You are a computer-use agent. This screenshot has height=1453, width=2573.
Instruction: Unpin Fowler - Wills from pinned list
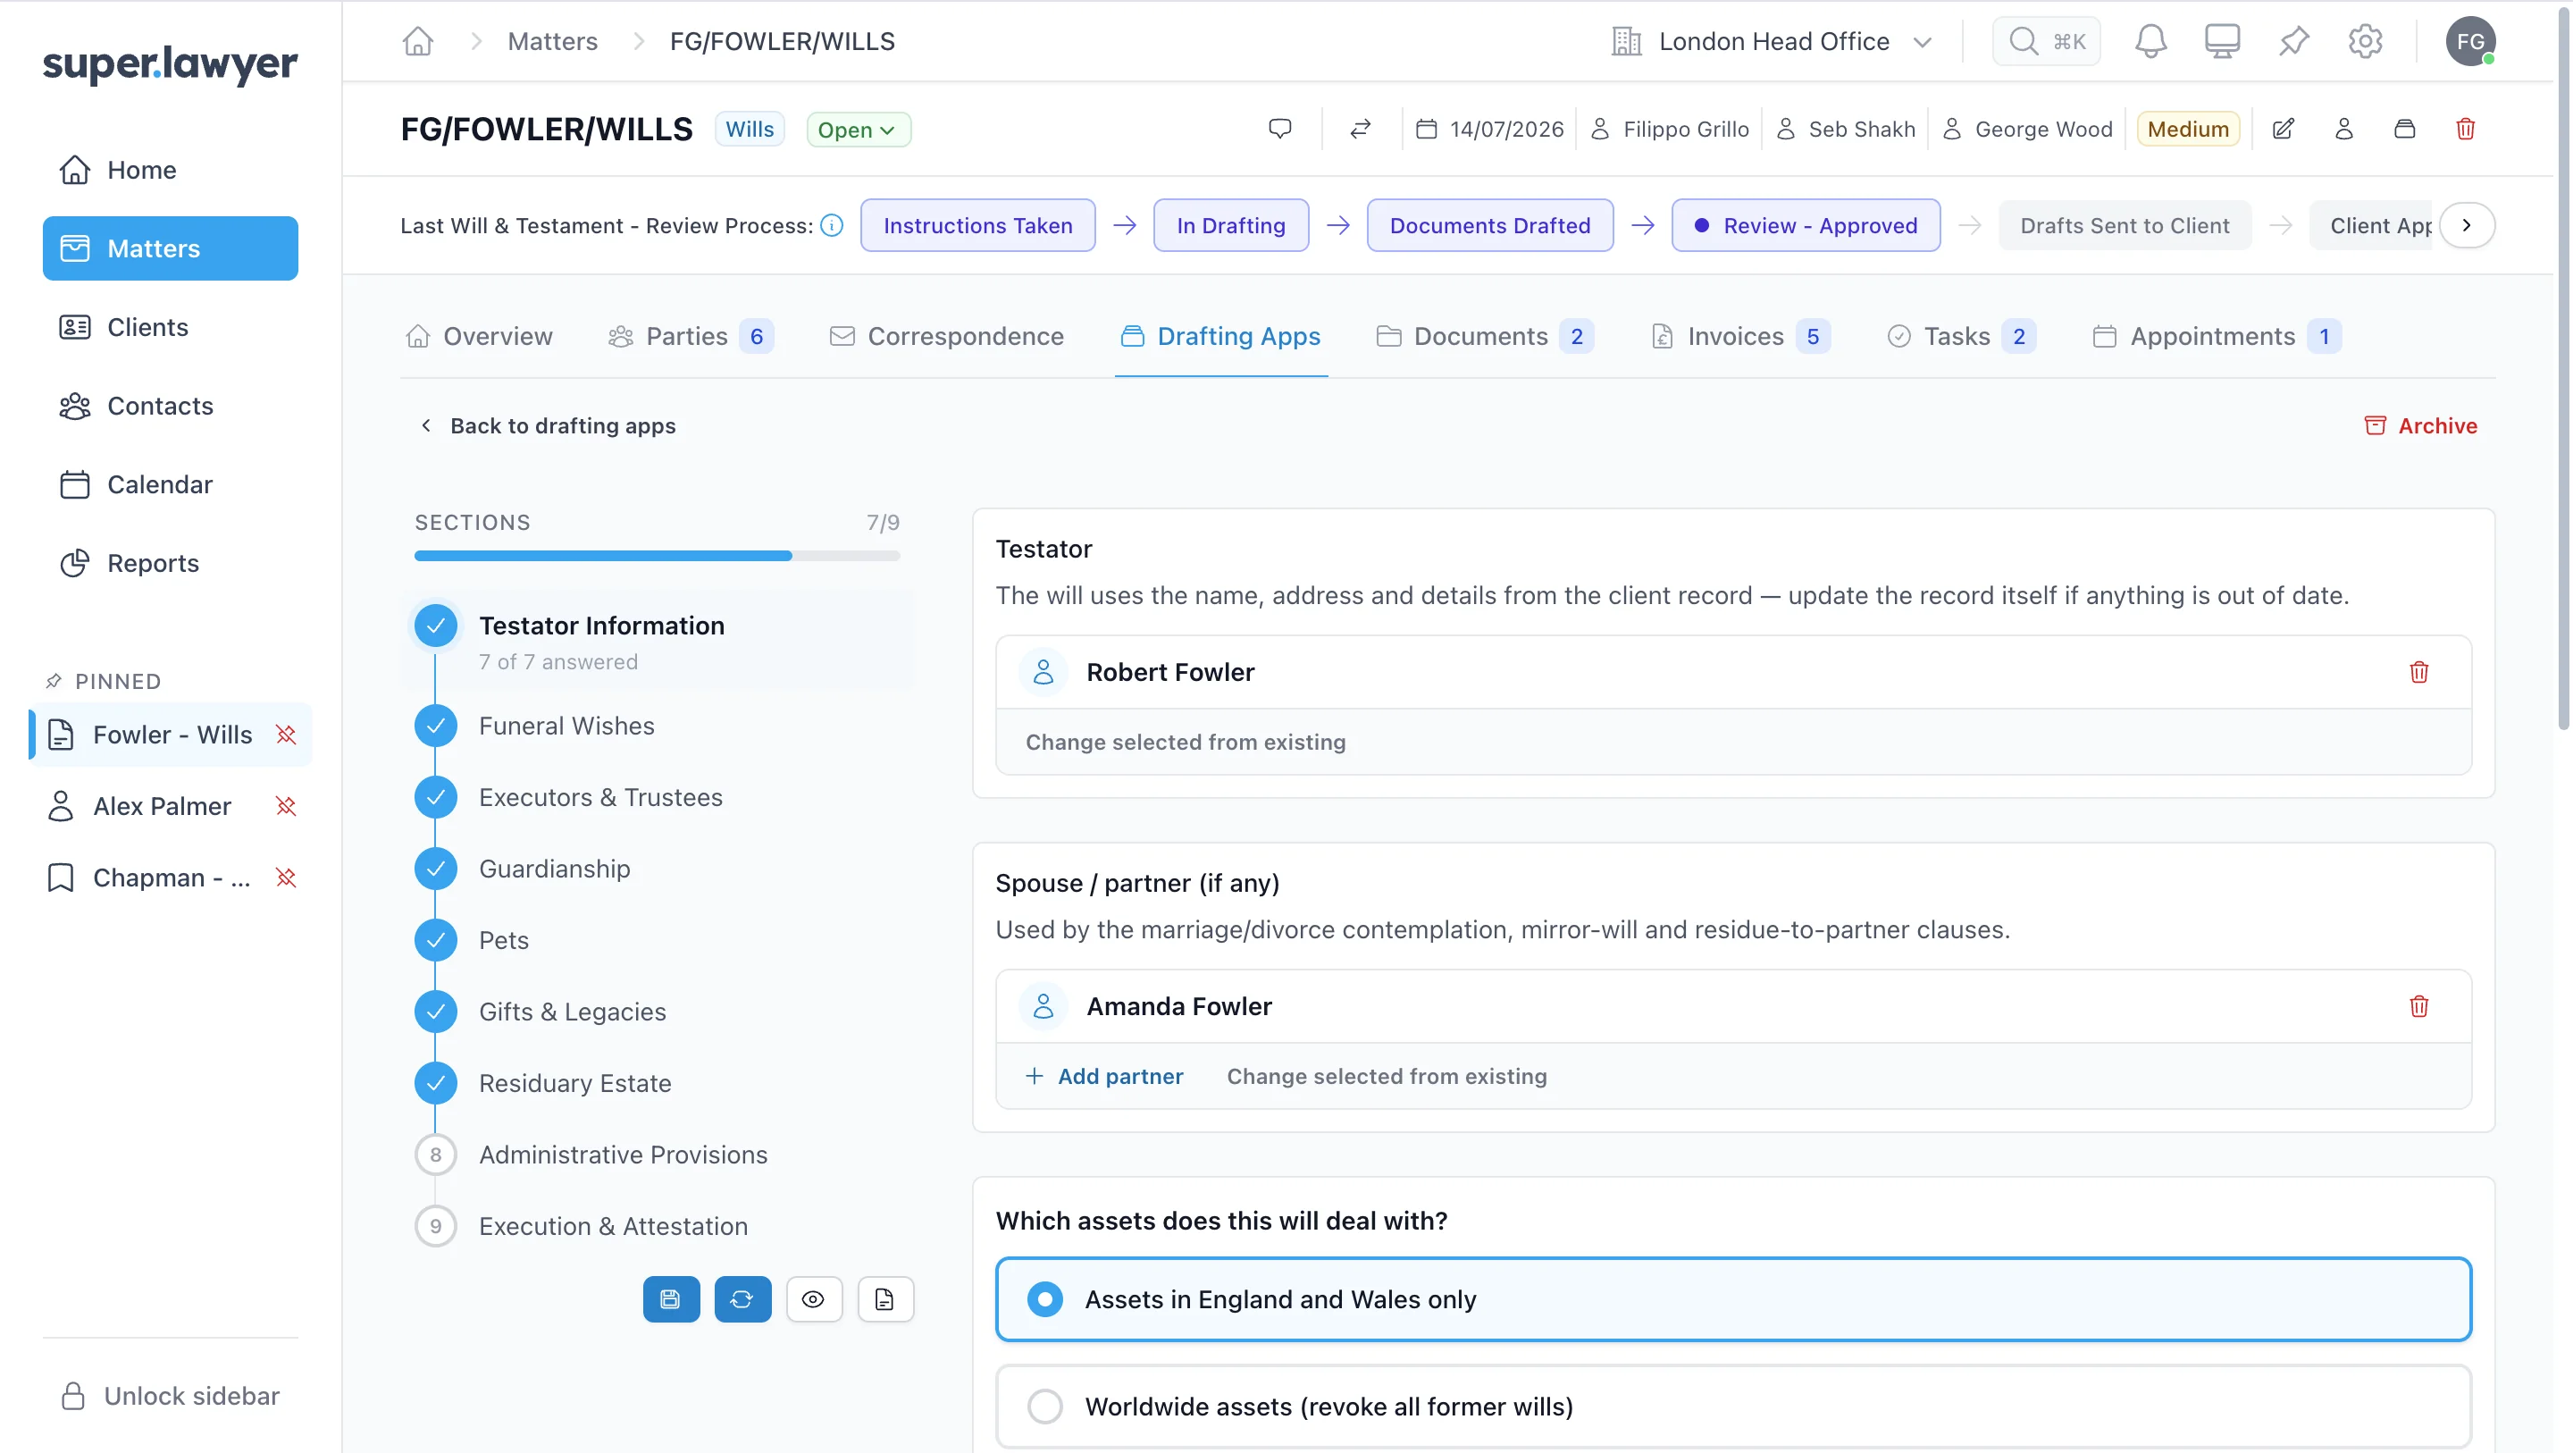(x=286, y=735)
